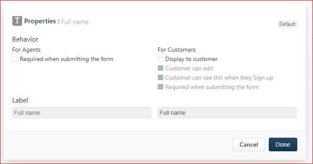Cancel the properties dialog
This screenshot has height=164, width=313.
click(x=249, y=145)
